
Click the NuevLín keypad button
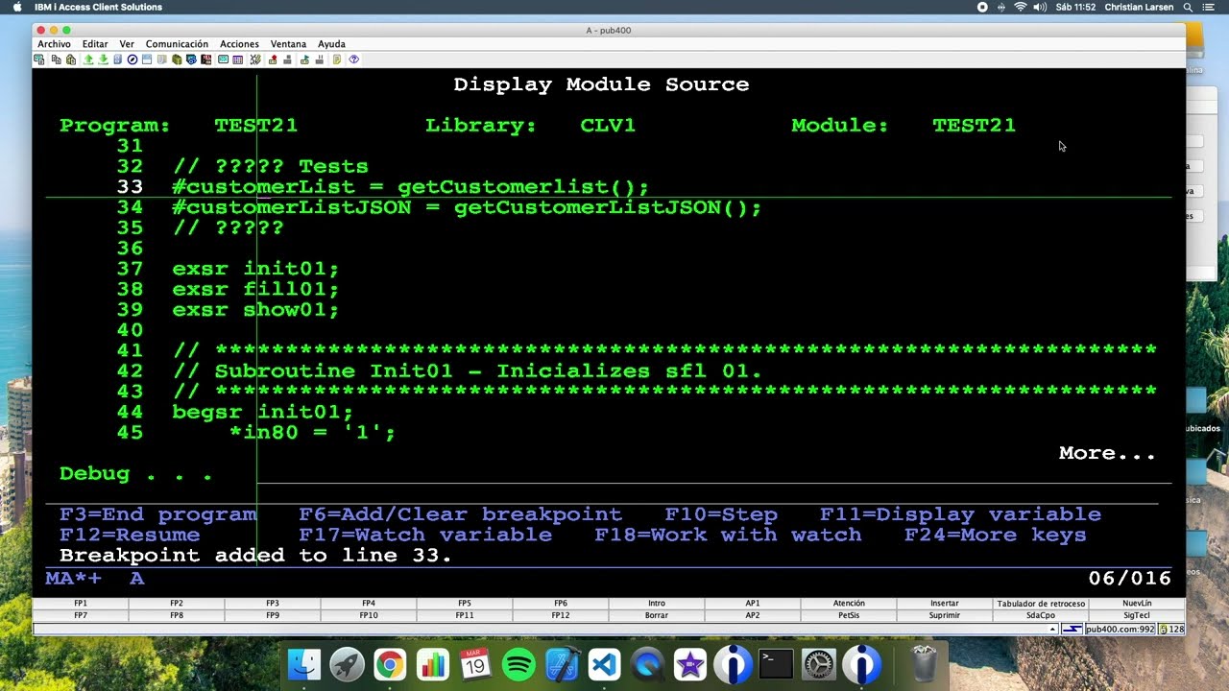click(x=1137, y=604)
